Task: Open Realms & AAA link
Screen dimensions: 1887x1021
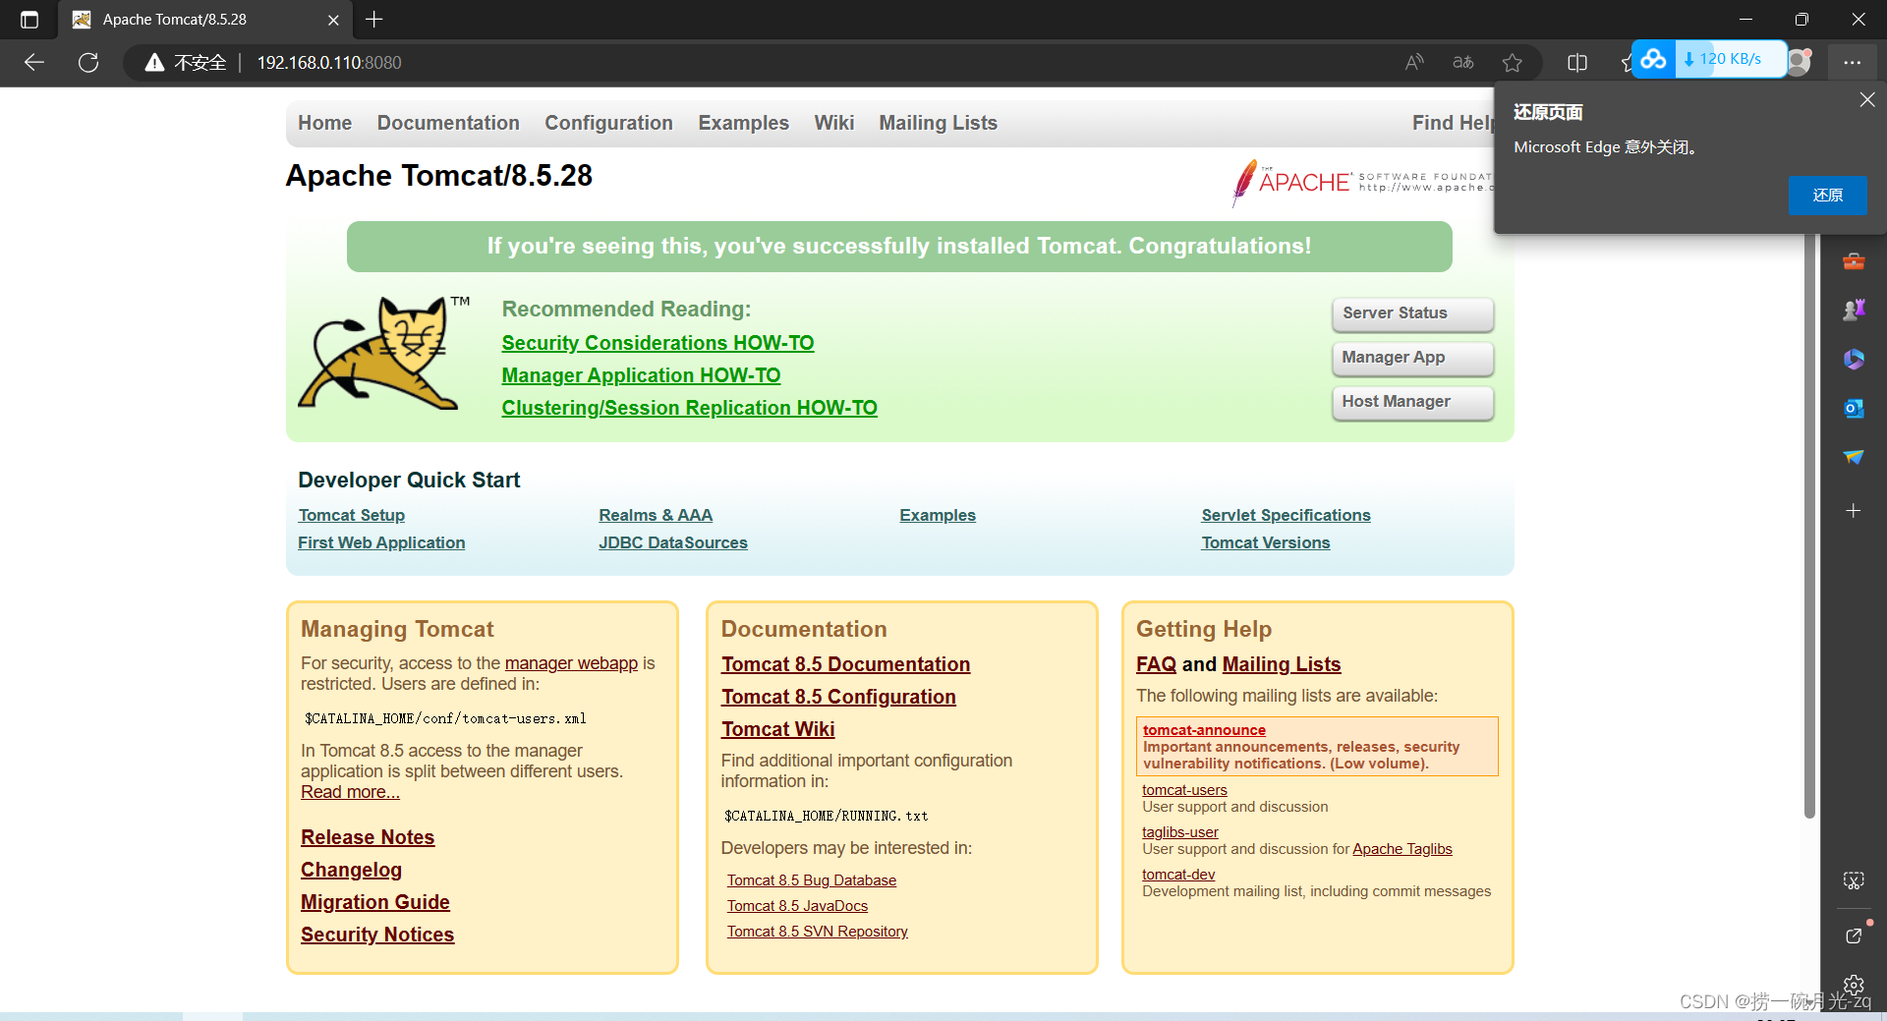Action: tap(656, 515)
